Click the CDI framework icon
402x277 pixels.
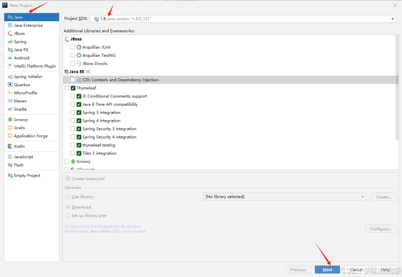[79, 80]
